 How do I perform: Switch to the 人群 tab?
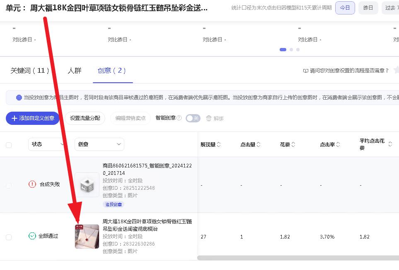[75, 70]
